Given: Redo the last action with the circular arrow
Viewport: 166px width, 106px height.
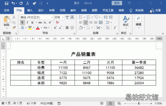Looking at the screenshot, I should (x=21, y=3).
